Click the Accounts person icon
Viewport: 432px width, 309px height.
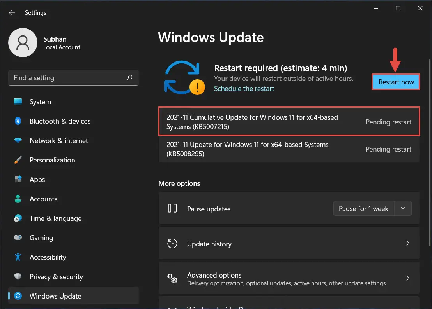tap(18, 199)
